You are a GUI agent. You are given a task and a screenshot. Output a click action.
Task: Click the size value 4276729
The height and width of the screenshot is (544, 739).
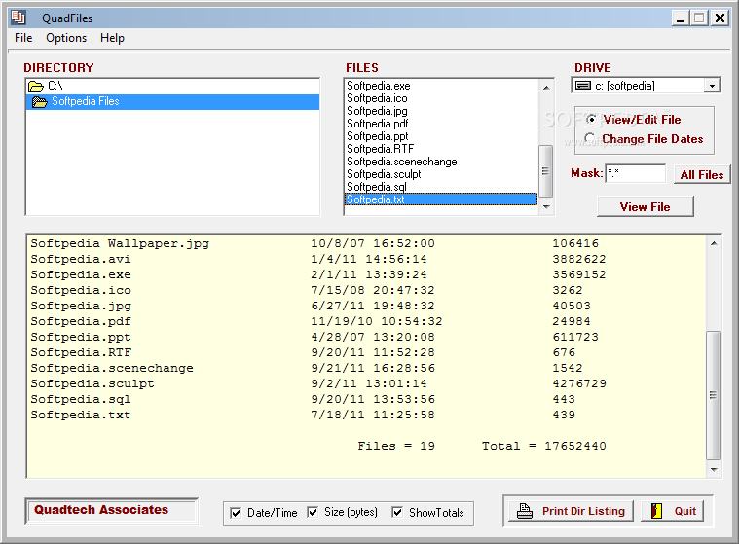[x=579, y=383]
